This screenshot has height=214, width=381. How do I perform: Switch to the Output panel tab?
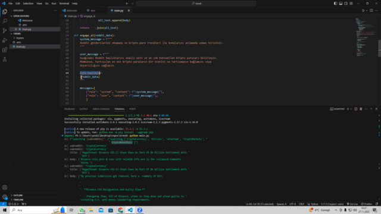(x=83, y=109)
